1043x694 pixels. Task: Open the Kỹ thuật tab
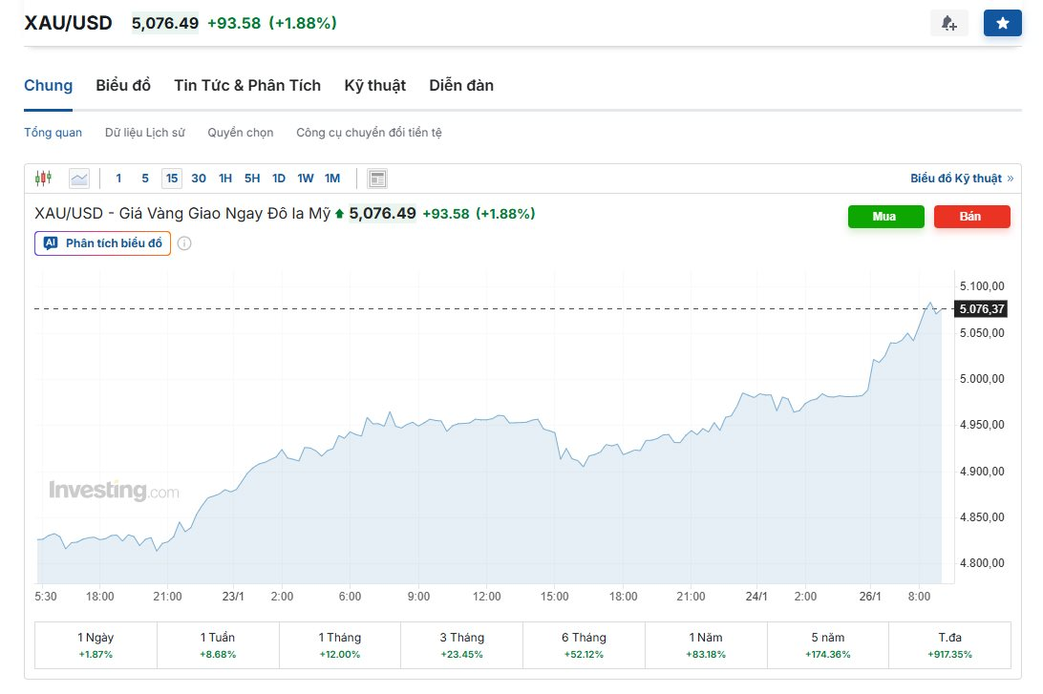(x=374, y=86)
